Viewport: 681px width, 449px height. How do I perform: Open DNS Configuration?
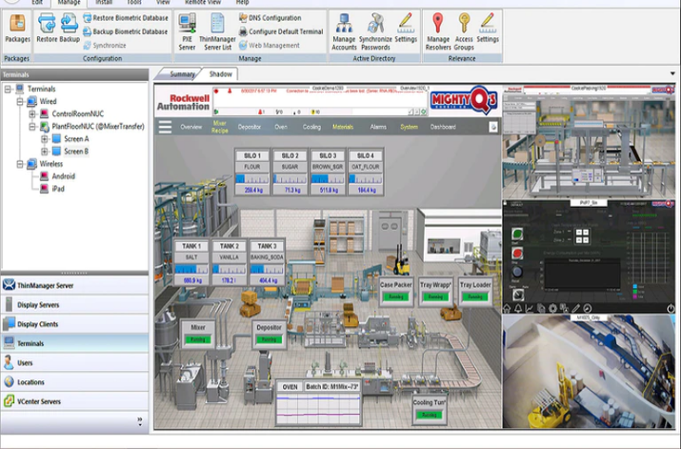270,18
